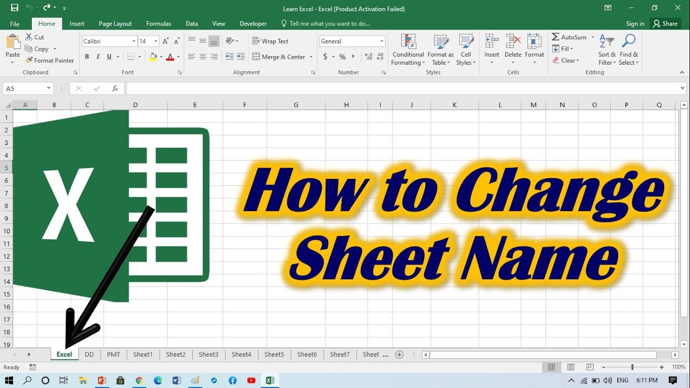690x388 pixels.
Task: Click the Insert Function fx icon
Action: coord(115,88)
